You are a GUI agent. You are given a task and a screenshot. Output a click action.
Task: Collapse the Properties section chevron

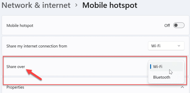(182, 87)
